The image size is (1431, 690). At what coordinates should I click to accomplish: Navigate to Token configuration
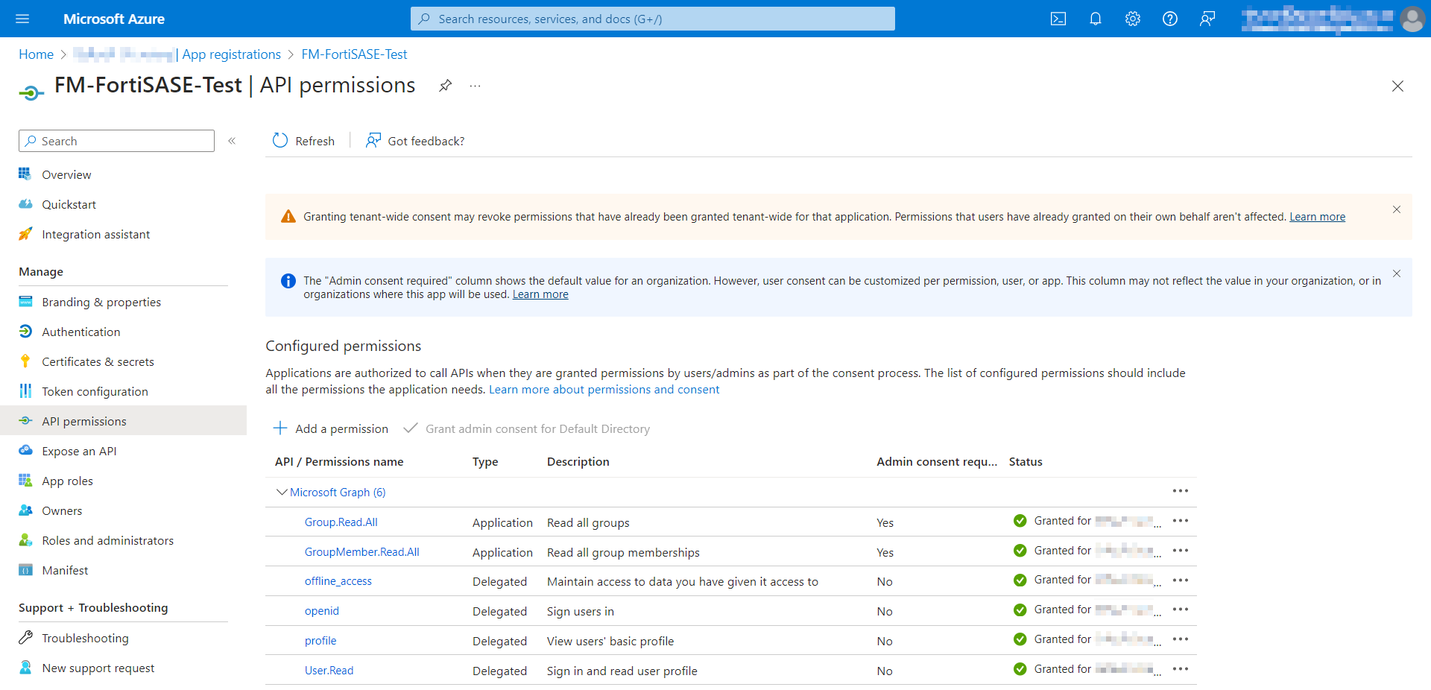(x=94, y=390)
